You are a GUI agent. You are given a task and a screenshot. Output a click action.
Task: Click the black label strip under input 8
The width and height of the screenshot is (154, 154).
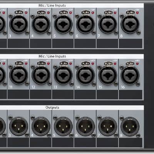(x=131, y=44)
